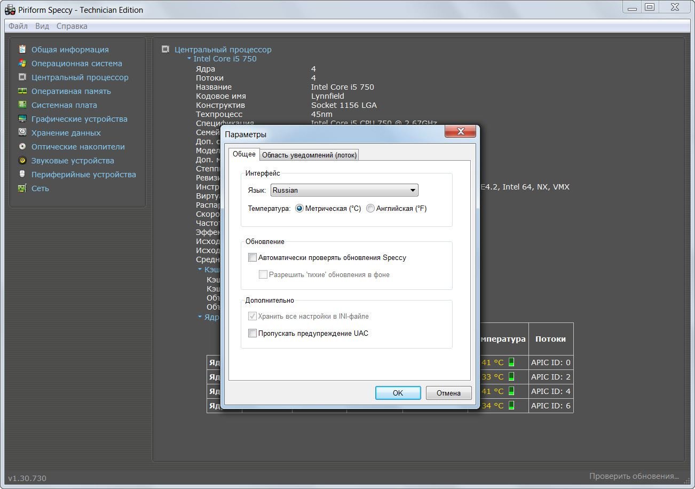Click the Оперативная память RAM icon
Viewport: 695px width, 489px height.
coord(22,91)
